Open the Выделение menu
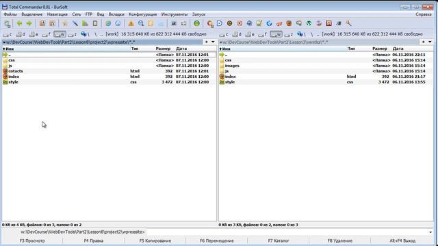The image size is (438, 246). pyautogui.click(x=32, y=14)
